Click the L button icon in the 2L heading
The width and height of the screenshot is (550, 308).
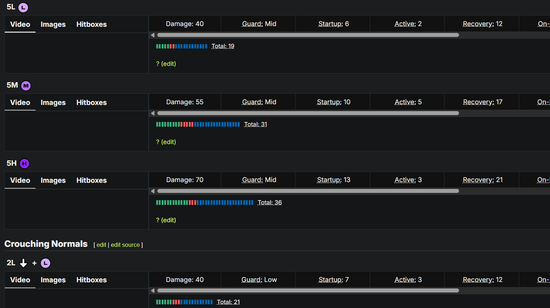coord(45,263)
